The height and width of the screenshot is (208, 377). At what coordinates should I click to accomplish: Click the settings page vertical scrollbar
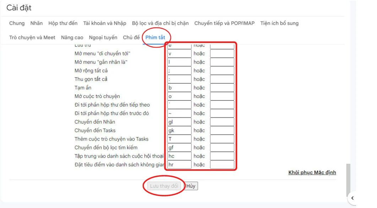348,180
